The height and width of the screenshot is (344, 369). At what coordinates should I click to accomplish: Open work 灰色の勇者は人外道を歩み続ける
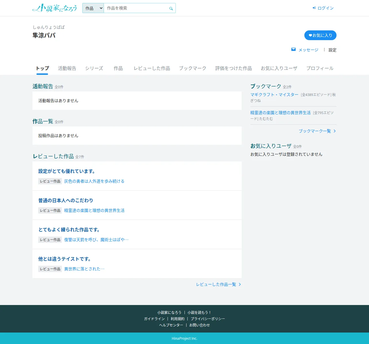tap(94, 181)
